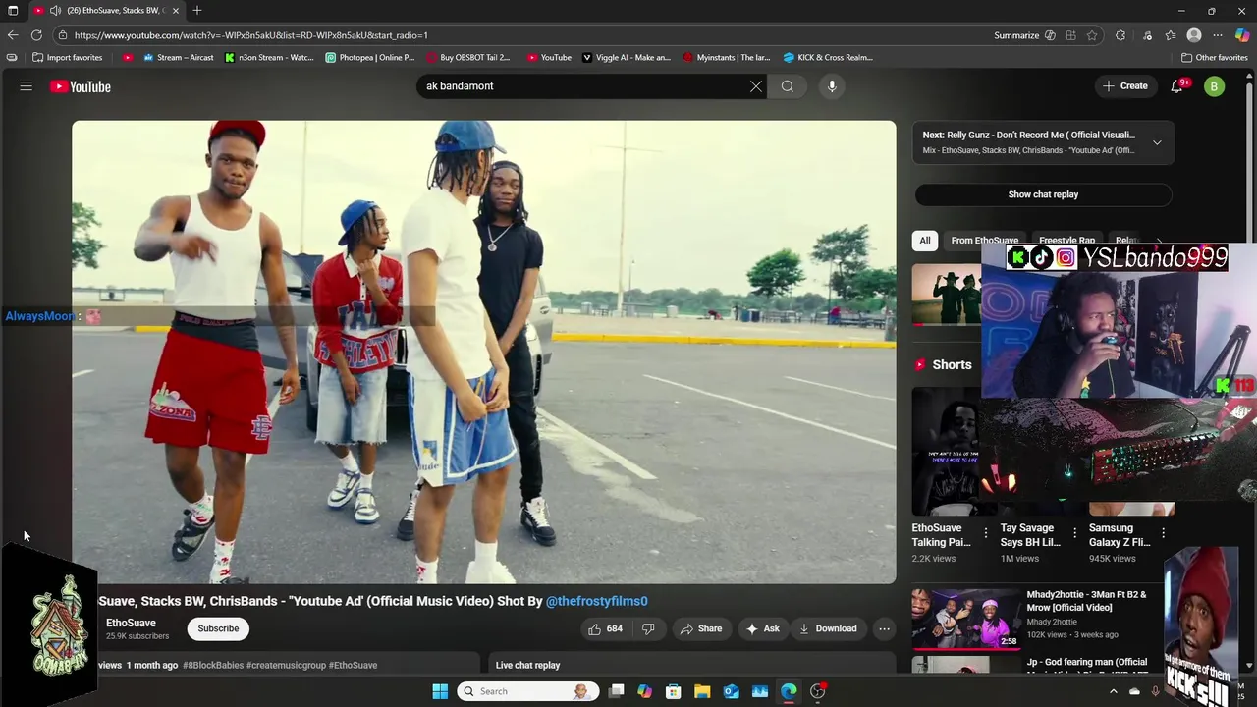Open YouTube notifications bell
Screen dimensions: 1257x707
(x=1177, y=86)
